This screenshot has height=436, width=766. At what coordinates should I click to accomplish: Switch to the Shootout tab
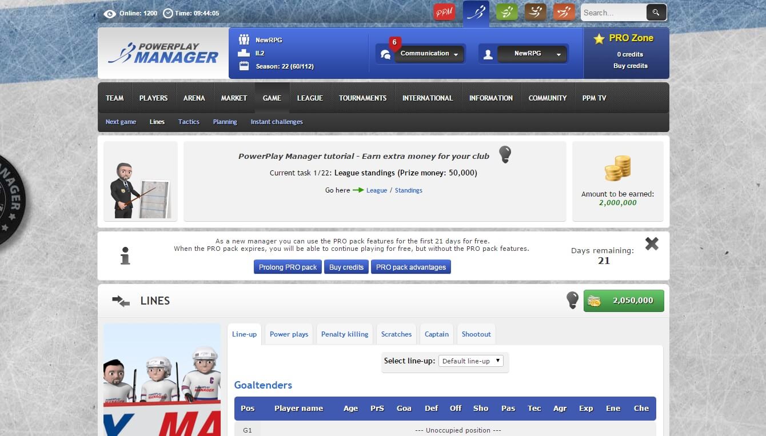point(476,334)
